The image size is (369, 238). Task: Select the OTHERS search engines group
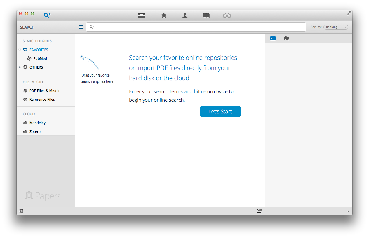click(x=36, y=67)
